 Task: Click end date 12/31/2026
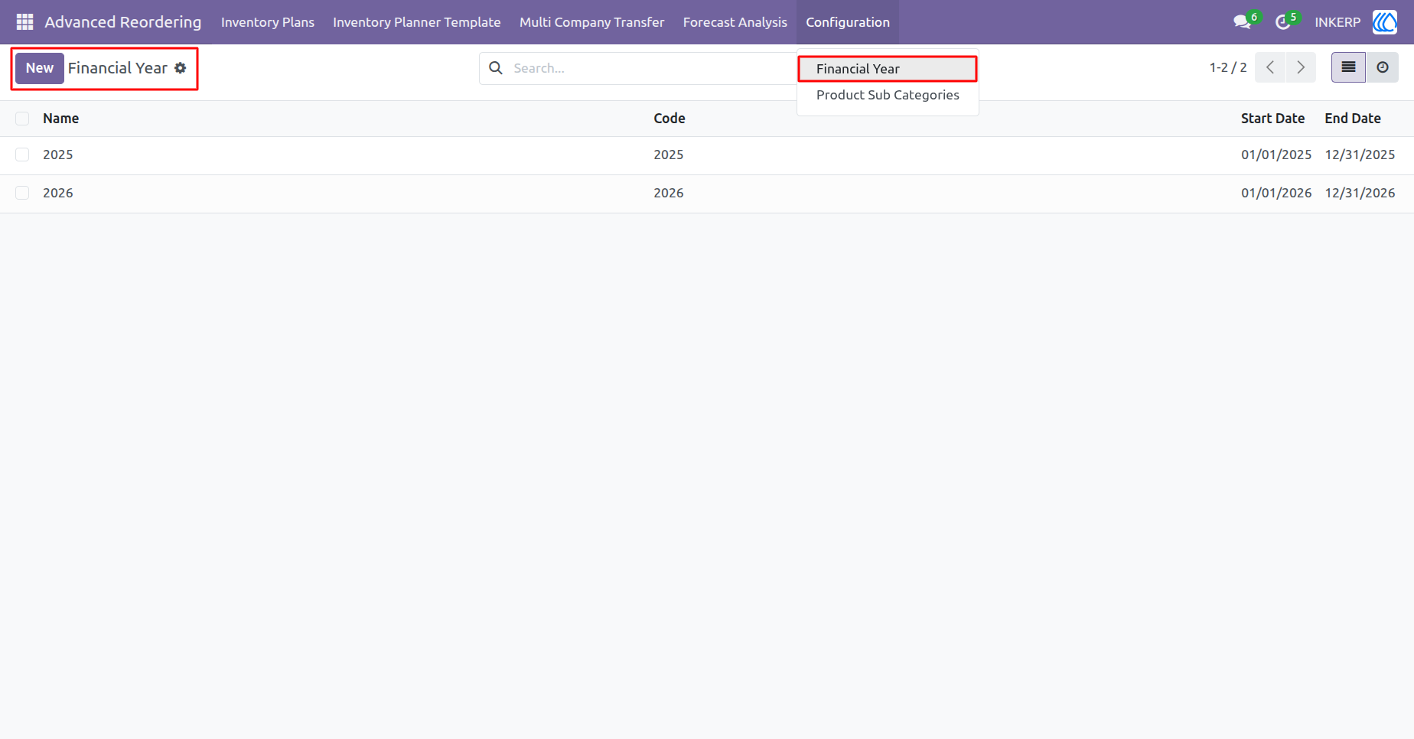(1360, 193)
